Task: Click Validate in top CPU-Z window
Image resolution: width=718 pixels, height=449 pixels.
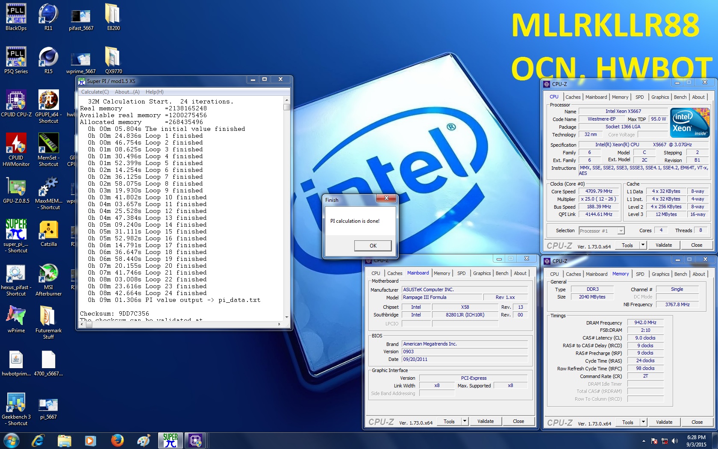Action: (x=664, y=245)
